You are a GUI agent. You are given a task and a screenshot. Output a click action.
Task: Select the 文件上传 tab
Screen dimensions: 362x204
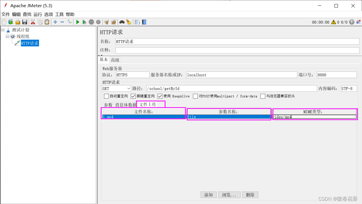coord(148,105)
